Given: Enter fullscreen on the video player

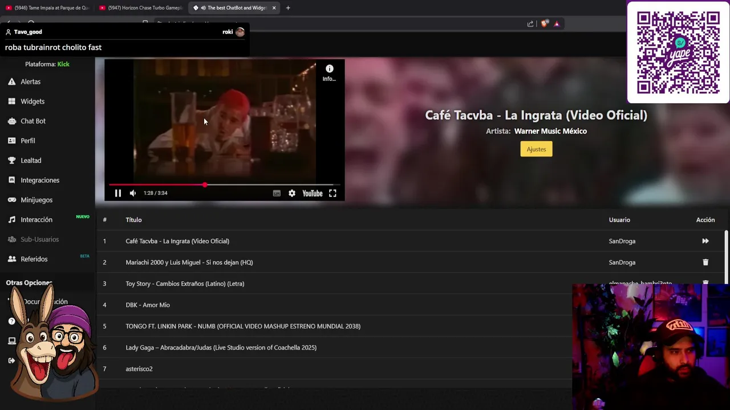Looking at the screenshot, I should pos(332,193).
